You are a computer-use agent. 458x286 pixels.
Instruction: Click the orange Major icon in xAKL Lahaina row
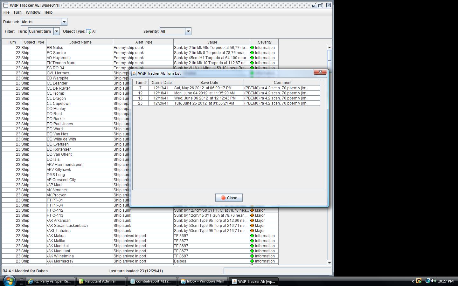[x=252, y=231]
